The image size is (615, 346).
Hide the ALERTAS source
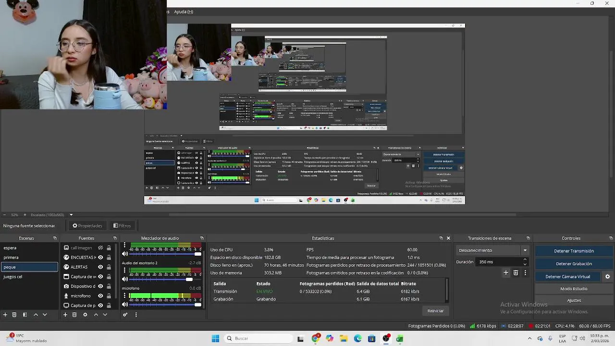(x=100, y=267)
